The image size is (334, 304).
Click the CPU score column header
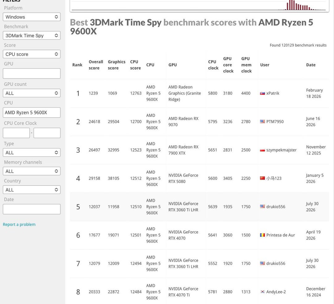(135, 65)
